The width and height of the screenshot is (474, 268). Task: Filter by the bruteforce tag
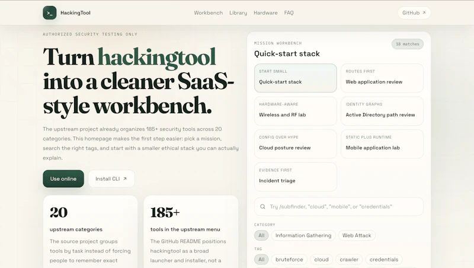(x=289, y=260)
